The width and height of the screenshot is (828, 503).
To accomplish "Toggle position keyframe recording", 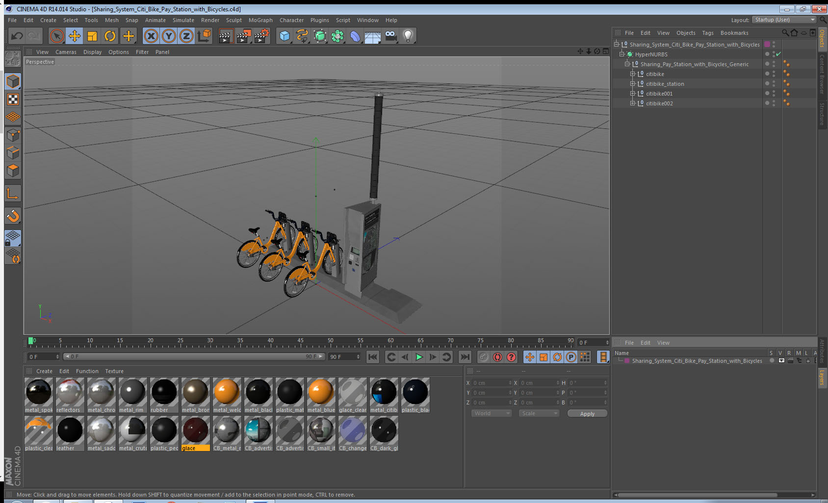I will 530,357.
